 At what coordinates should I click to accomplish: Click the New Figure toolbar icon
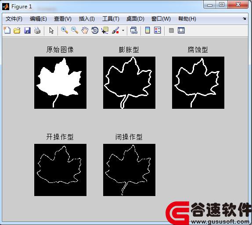click(x=7, y=30)
